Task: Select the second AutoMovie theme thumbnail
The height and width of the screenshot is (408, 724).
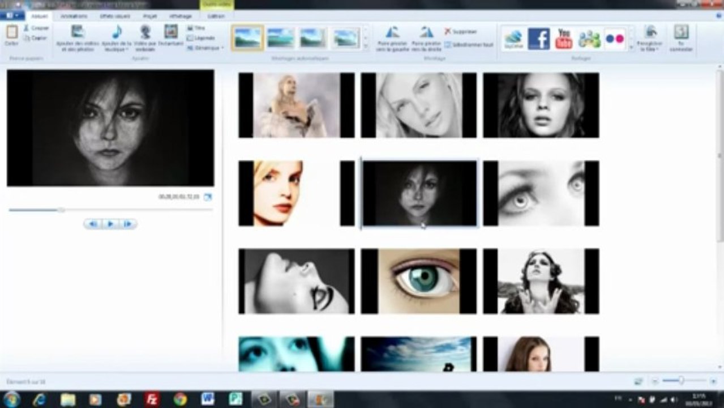Action: point(280,38)
